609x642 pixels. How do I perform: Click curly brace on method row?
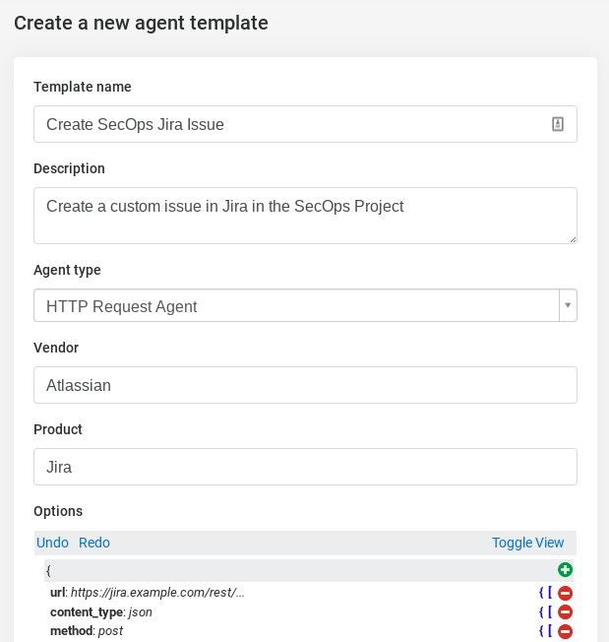541,631
